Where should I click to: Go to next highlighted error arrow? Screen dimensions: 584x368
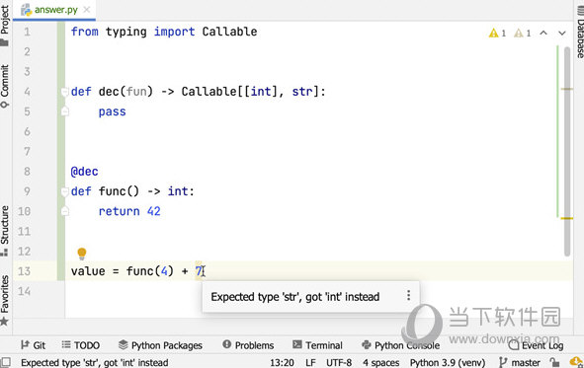pyautogui.click(x=562, y=33)
